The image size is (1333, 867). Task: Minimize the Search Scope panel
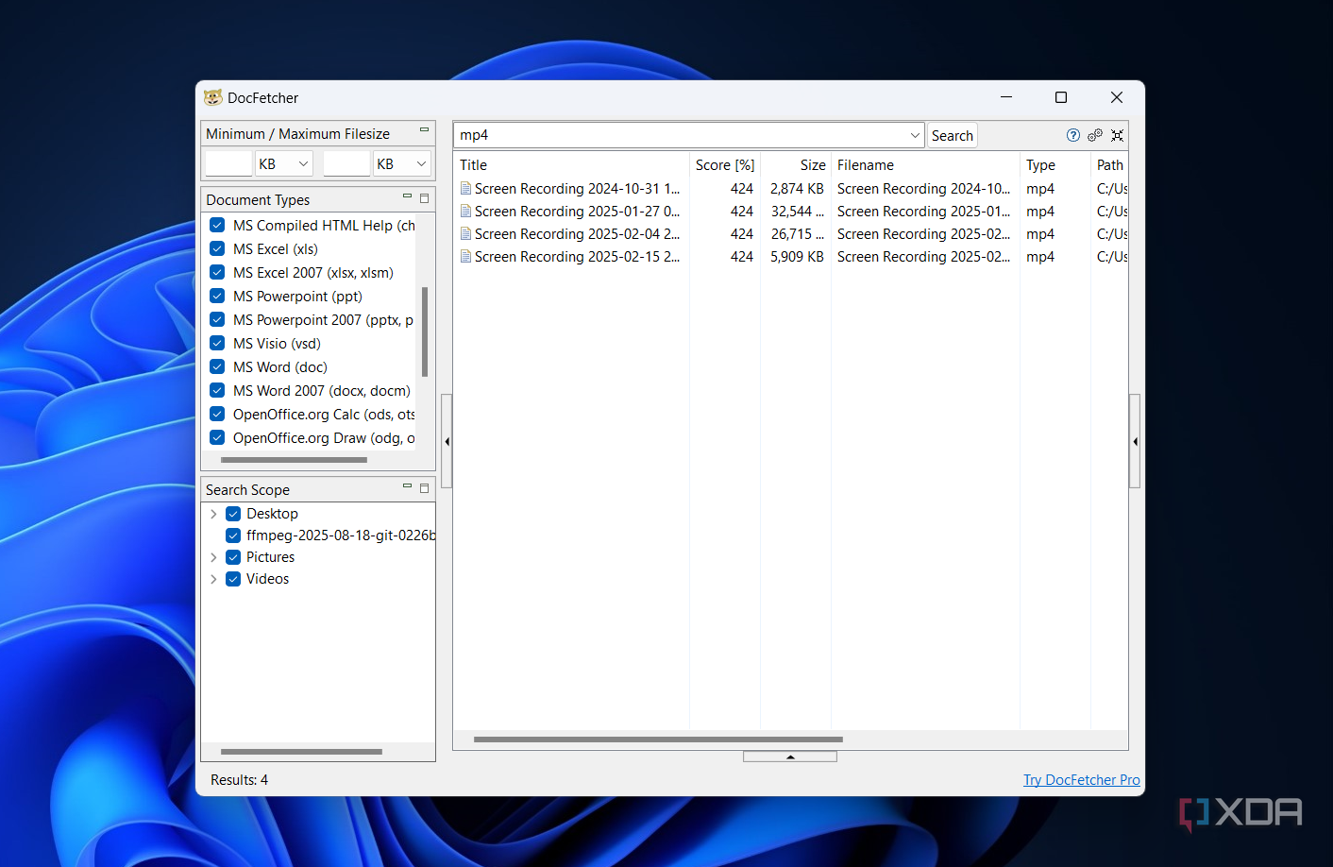(x=407, y=486)
